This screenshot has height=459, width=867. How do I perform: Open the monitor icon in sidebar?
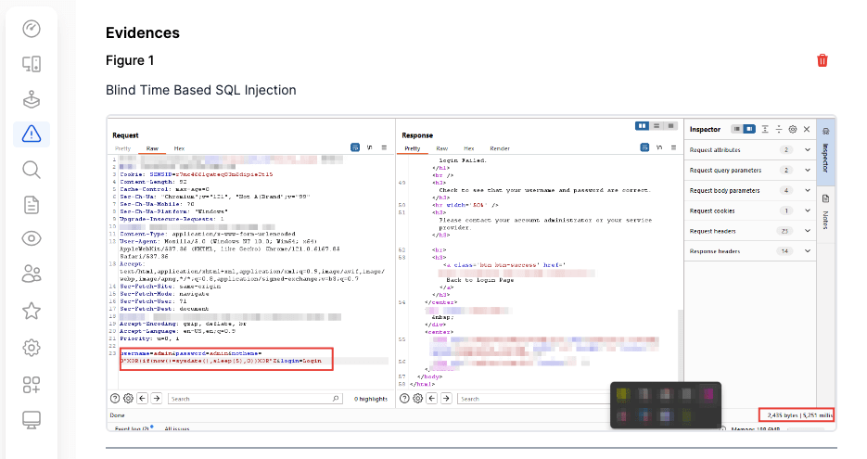click(x=32, y=420)
